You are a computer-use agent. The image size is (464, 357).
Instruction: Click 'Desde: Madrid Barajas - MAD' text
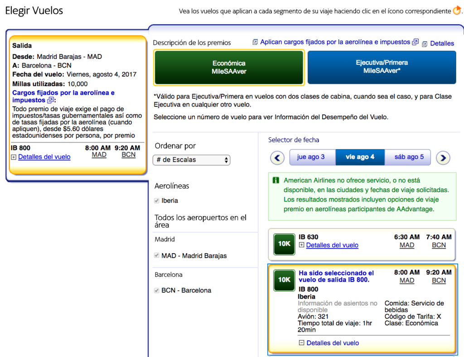point(57,57)
